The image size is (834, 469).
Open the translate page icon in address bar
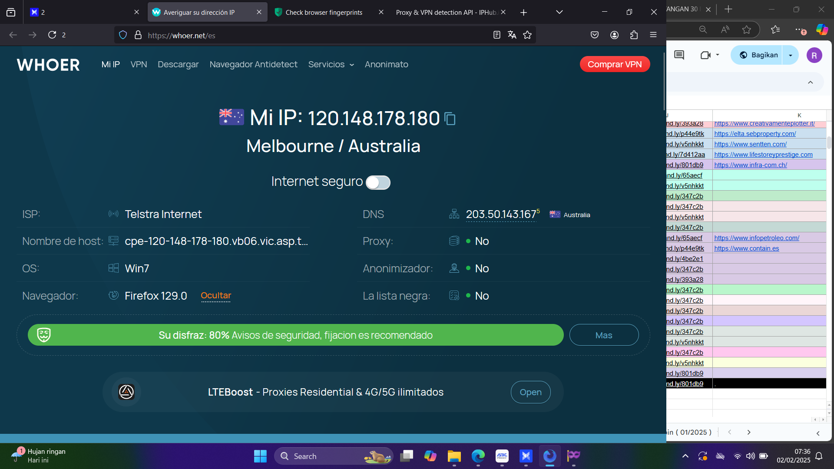pyautogui.click(x=512, y=35)
